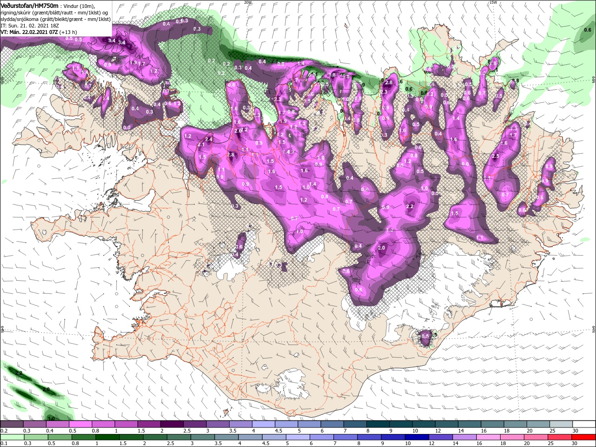Pick the dark teal swatch after 8 on snow scale

click(x=378, y=424)
